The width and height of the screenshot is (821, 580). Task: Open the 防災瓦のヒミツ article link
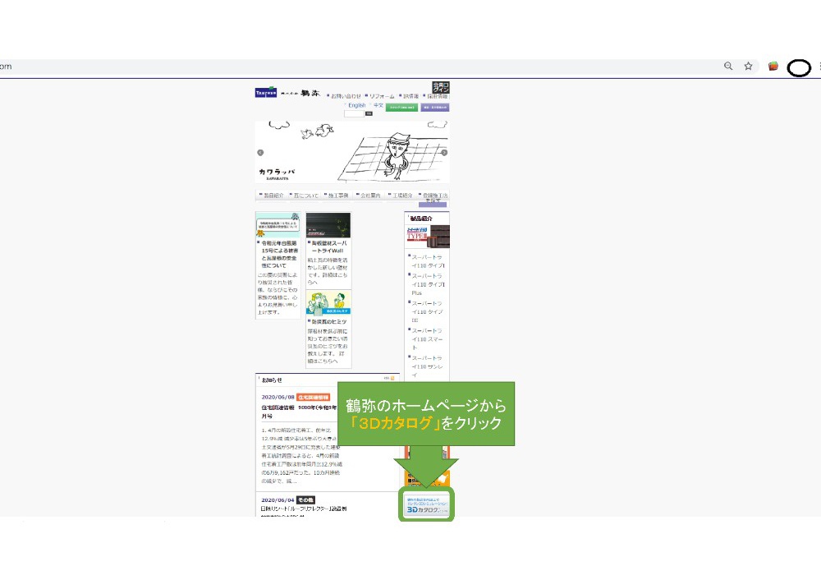[329, 322]
